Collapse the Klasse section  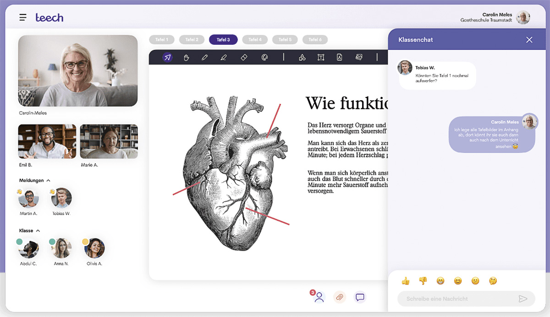click(38, 231)
